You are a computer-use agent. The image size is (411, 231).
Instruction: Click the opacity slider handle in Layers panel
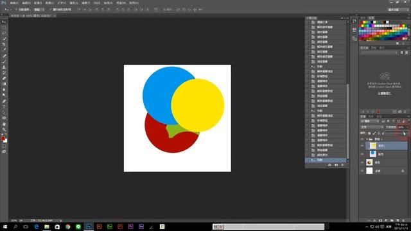pos(404,133)
